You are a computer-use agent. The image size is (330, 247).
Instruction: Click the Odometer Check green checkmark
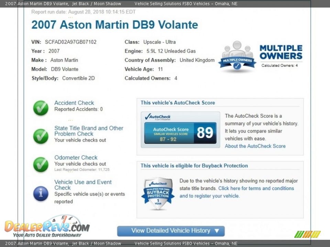coord(41,164)
